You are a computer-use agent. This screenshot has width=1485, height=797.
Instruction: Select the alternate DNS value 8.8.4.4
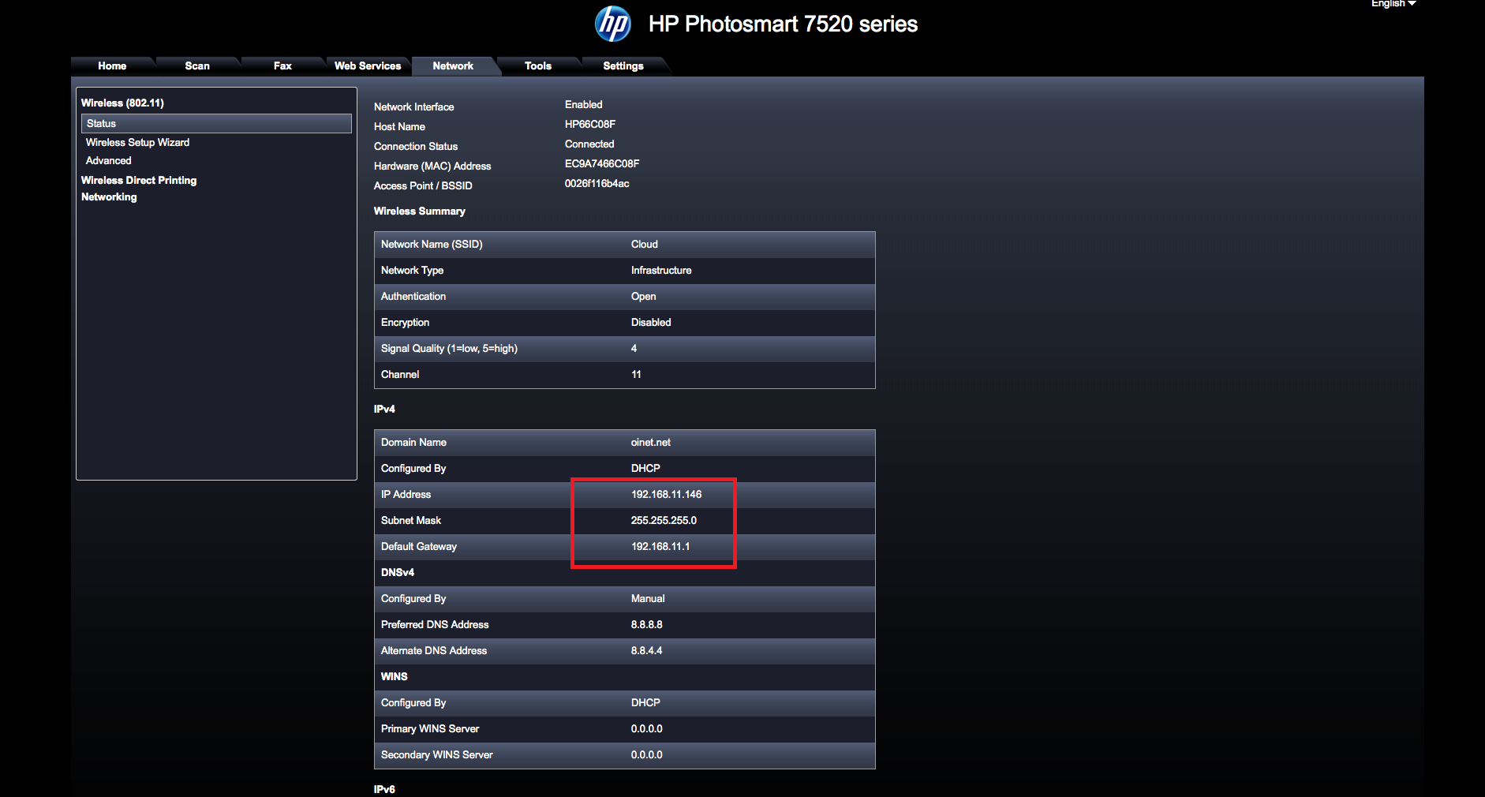click(646, 651)
